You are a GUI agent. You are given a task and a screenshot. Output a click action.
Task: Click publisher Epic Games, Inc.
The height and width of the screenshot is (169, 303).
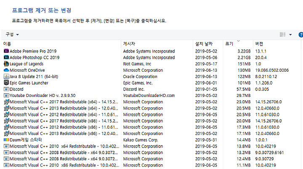[x=138, y=83]
